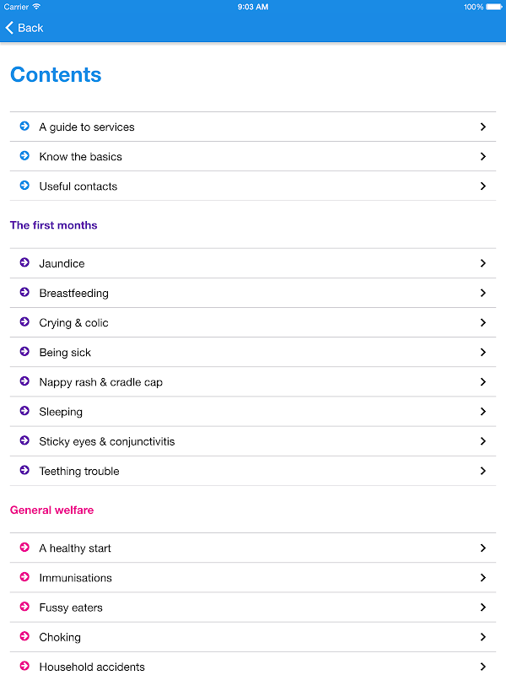The image size is (506, 675).
Task: Expand Teething trouble via right chevron
Action: [483, 471]
